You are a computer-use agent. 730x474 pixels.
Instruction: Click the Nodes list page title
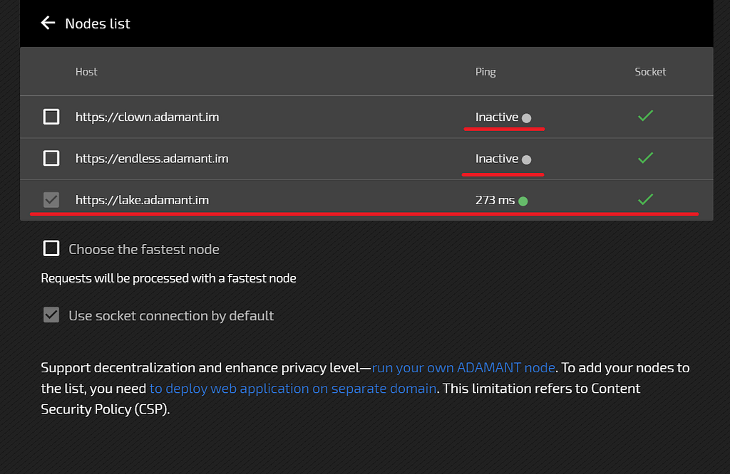tap(98, 23)
